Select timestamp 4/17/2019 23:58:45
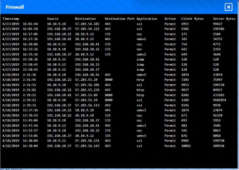The height and width of the screenshot is (170, 239). [x=20, y=70]
